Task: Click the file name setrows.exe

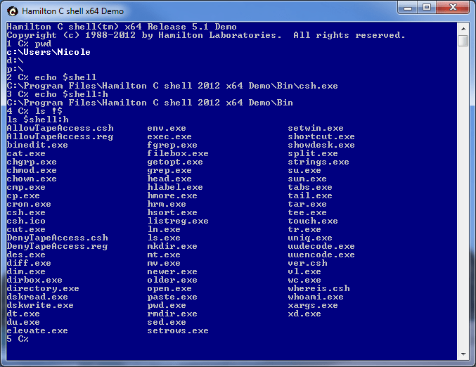Action: click(x=178, y=330)
